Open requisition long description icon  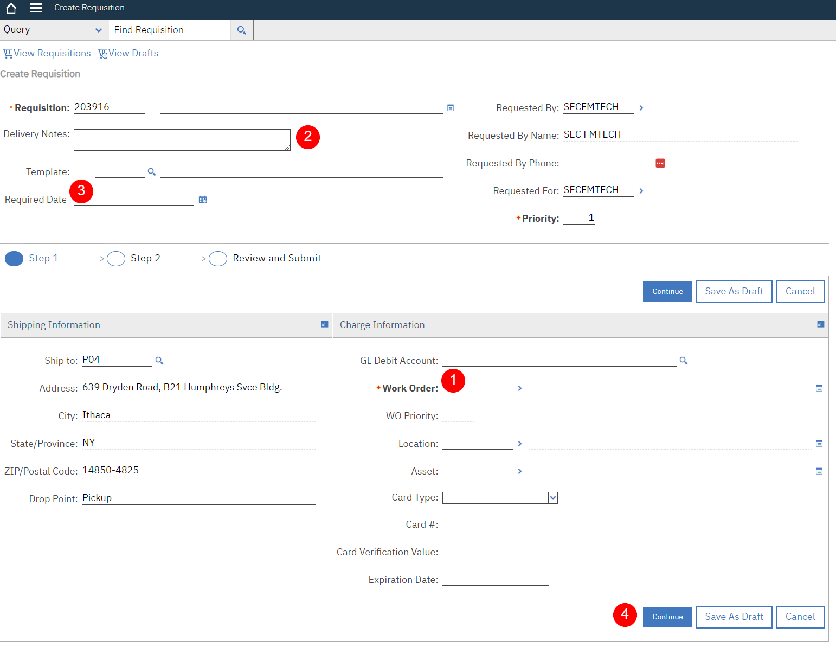click(x=450, y=108)
